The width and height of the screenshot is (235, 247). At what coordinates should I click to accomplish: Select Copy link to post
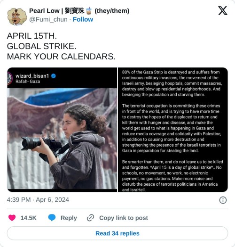124,218
